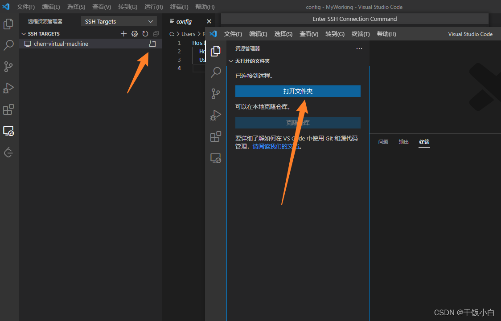Collapse the SSH TARGETS section
The width and height of the screenshot is (501, 321).
click(x=24, y=34)
